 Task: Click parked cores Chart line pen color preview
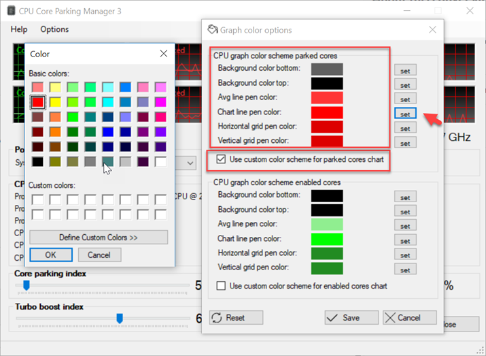(x=327, y=112)
